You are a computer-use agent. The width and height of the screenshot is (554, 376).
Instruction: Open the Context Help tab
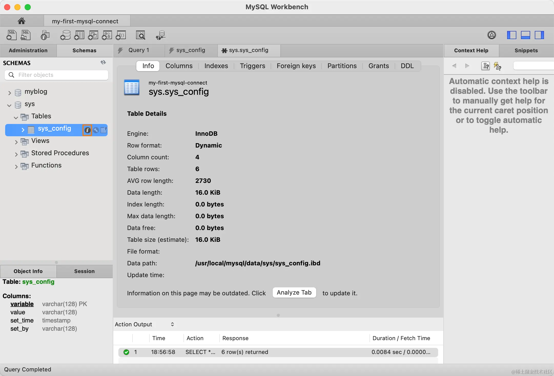pyautogui.click(x=471, y=50)
